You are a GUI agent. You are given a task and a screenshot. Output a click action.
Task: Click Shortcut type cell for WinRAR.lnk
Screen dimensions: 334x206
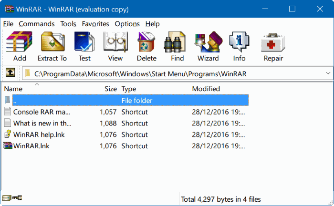click(135, 146)
